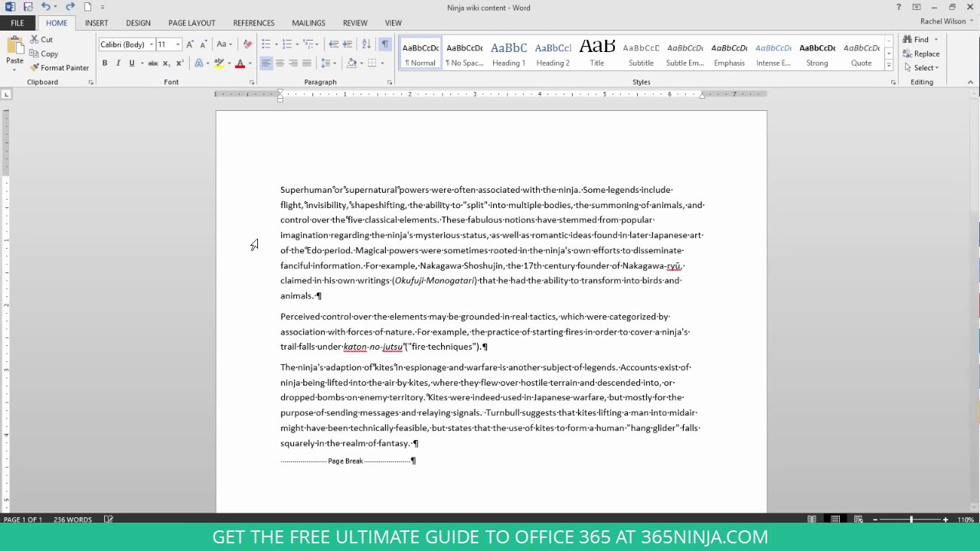Decrease paragraph indent

333,44
